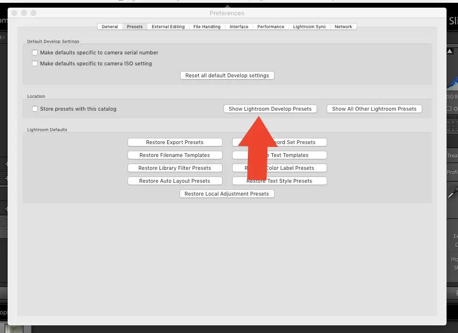
Task: Click Show All Other Lightroom Presets
Action: click(374, 109)
